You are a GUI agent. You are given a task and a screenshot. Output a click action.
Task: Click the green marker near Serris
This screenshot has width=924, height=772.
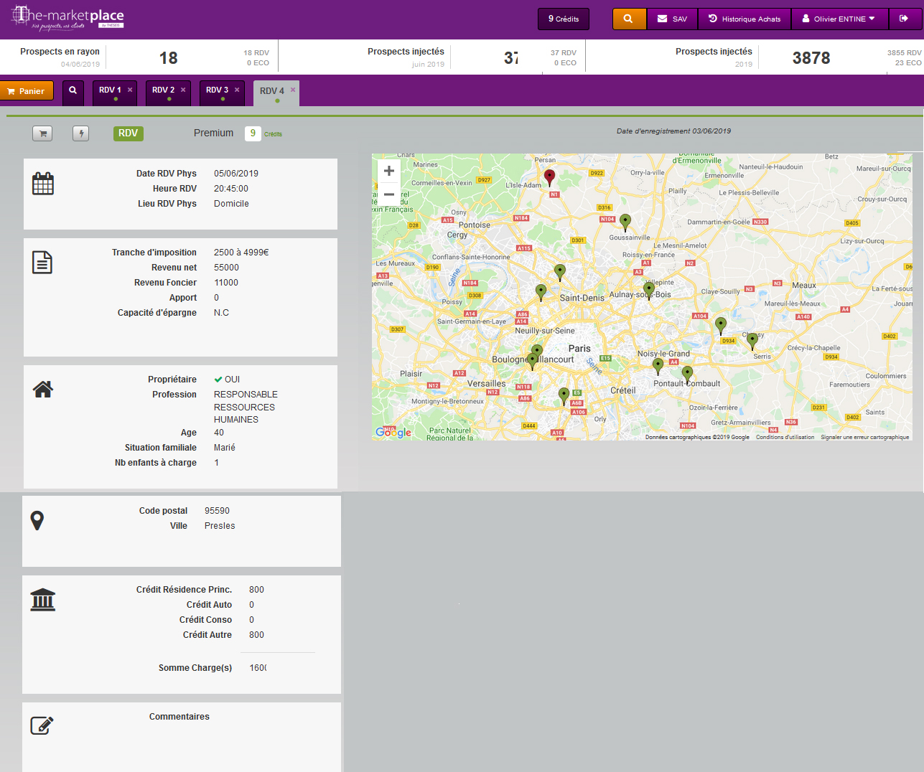[752, 341]
